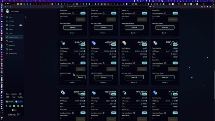The width and height of the screenshot is (215, 121).
Task: Open the EN language selector
Action: 14,110
